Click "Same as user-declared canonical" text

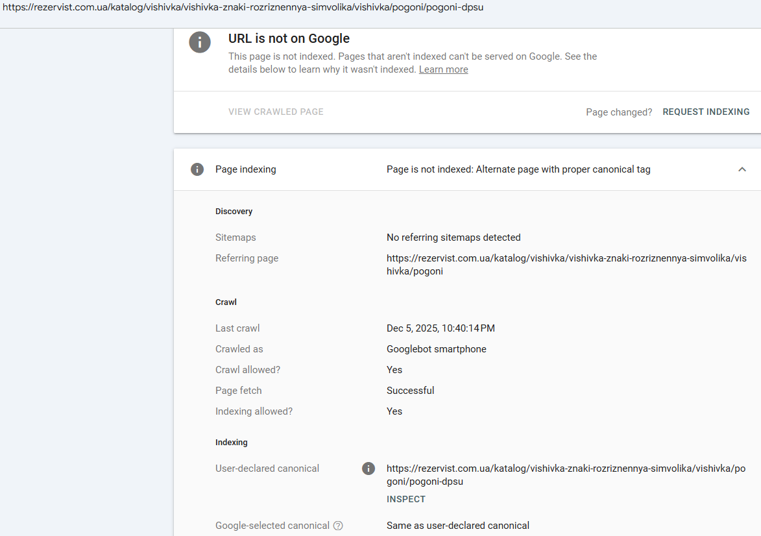click(457, 526)
